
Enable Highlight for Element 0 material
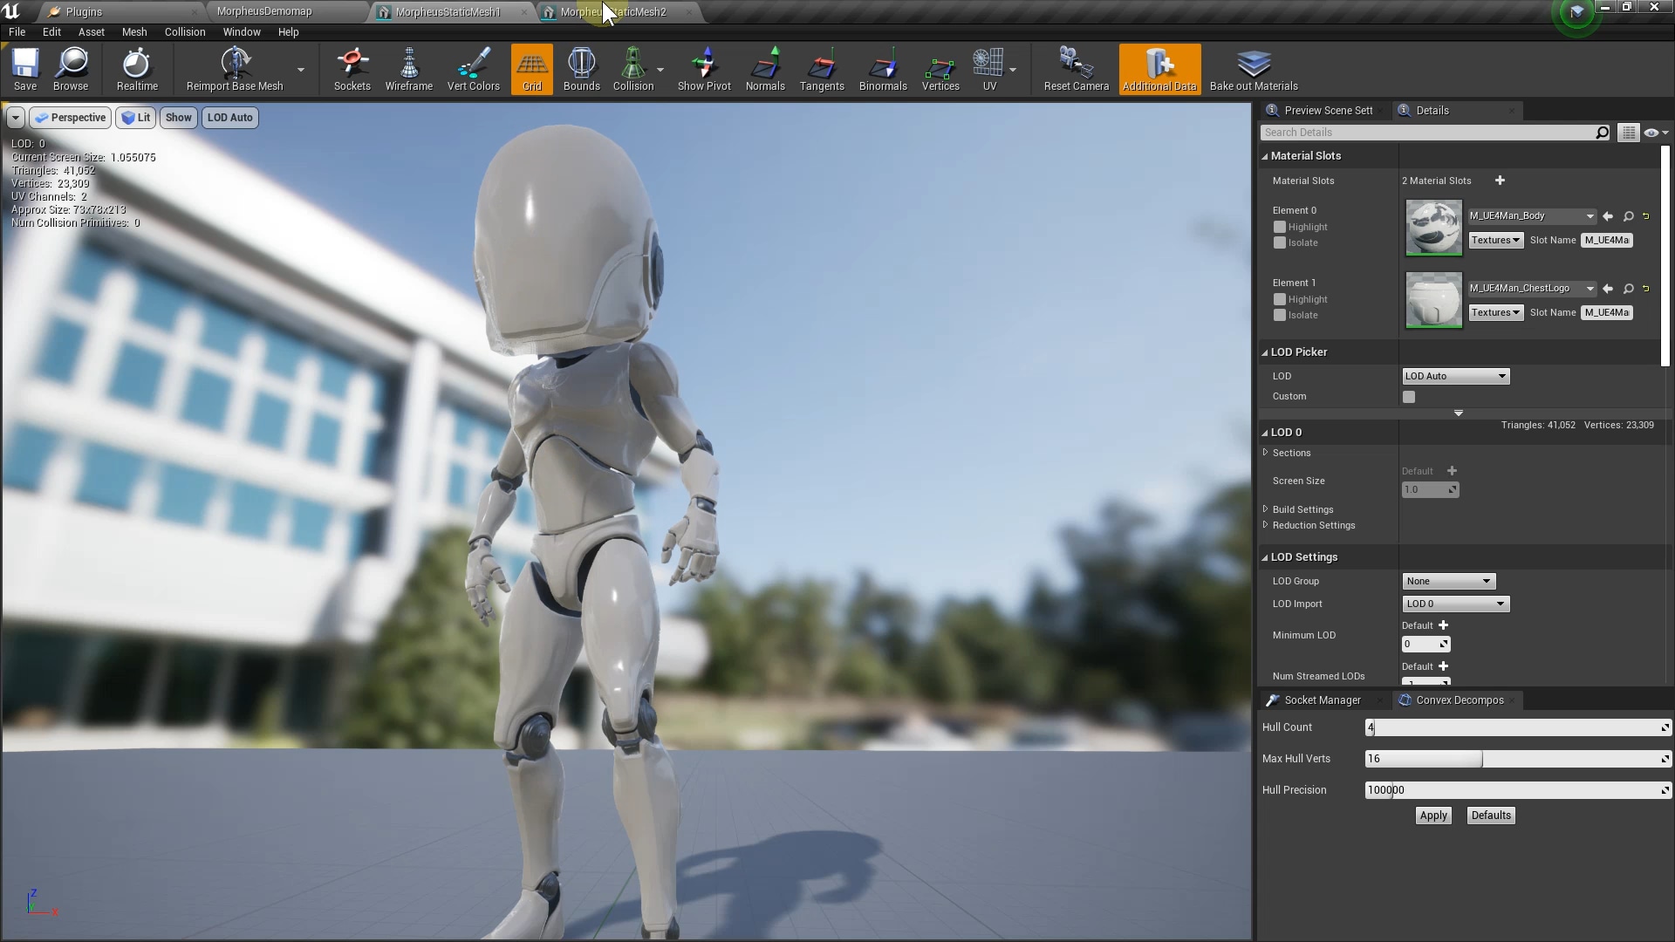1280,227
